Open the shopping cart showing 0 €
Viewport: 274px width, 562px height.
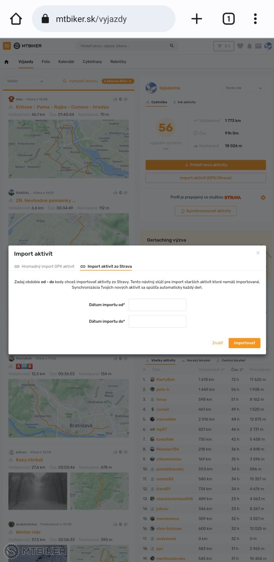(x=224, y=46)
